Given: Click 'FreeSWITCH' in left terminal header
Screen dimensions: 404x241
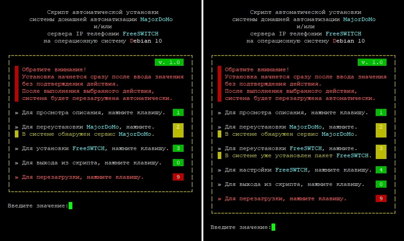Looking at the screenshot, I should pyautogui.click(x=141, y=34).
